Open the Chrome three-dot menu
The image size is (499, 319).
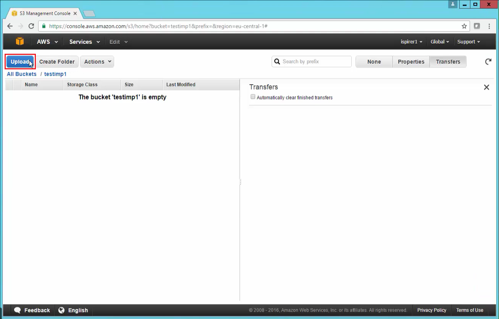(489, 26)
